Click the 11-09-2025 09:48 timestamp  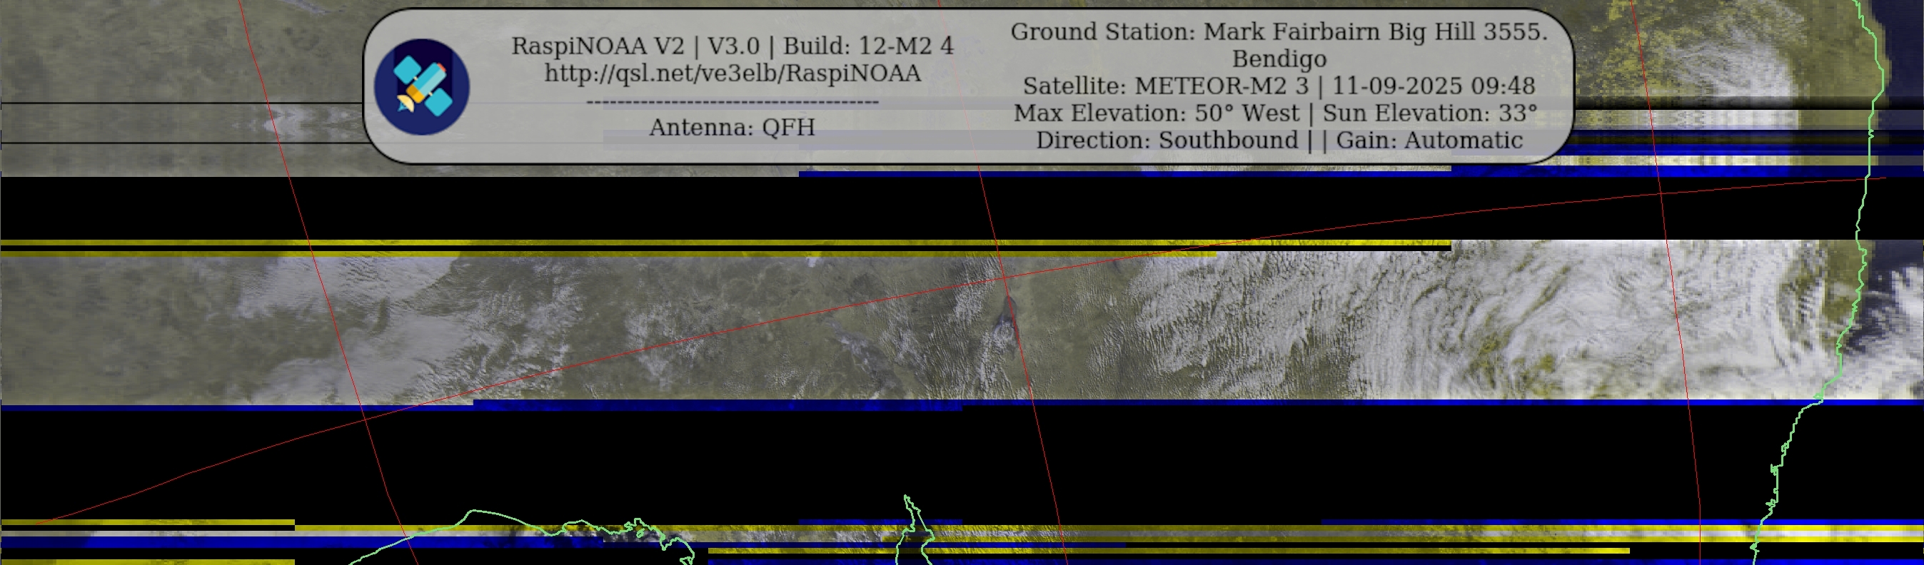tap(1433, 86)
